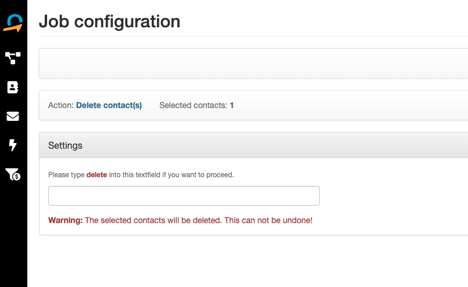
Task: Click the "Job configuration" heading
Action: [109, 21]
